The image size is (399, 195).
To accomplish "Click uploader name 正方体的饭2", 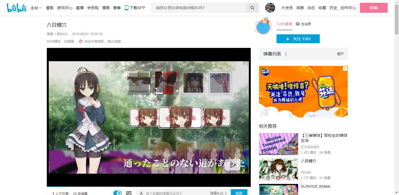I will point(310,147).
